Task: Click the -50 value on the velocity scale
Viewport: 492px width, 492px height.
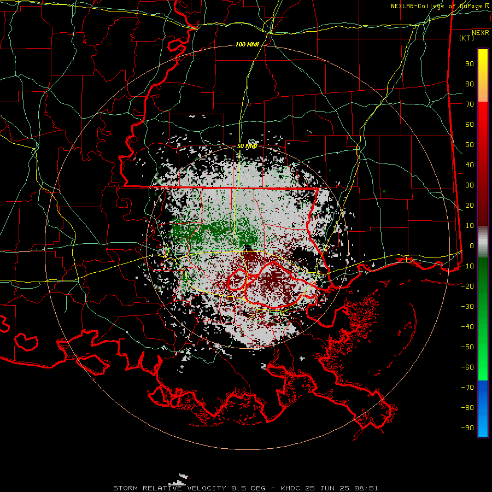Action: click(x=467, y=347)
